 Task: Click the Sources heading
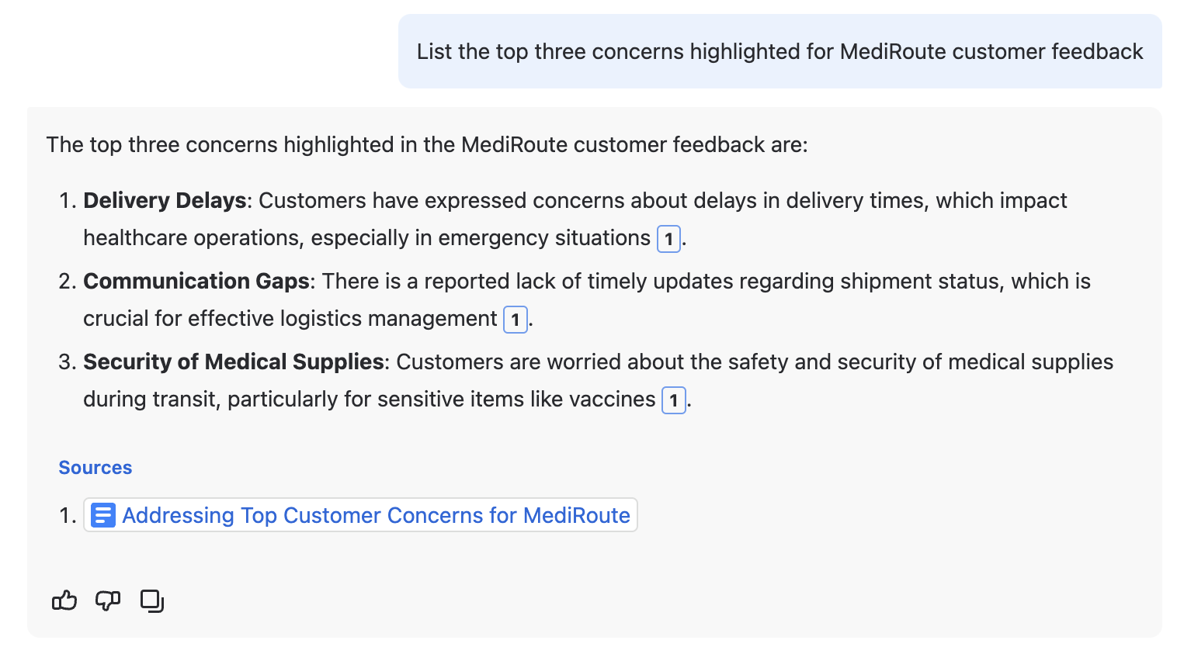pos(95,468)
